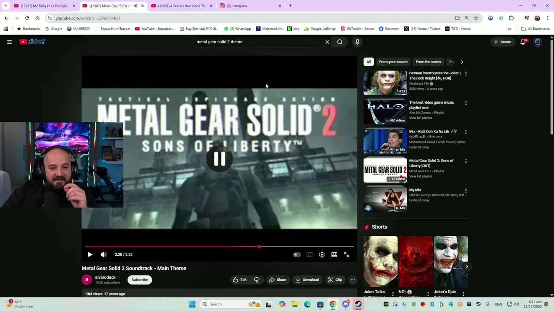Open player settings gear
The width and height of the screenshot is (554, 311).
[322, 254]
